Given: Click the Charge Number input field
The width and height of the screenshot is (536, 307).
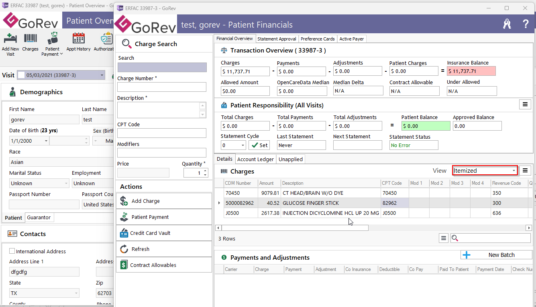Looking at the screenshot, I should coord(162,87).
